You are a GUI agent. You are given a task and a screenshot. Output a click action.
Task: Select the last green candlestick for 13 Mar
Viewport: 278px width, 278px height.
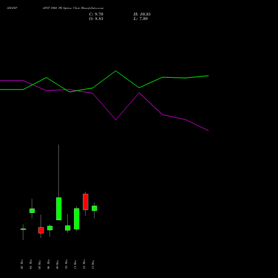tap(95, 209)
